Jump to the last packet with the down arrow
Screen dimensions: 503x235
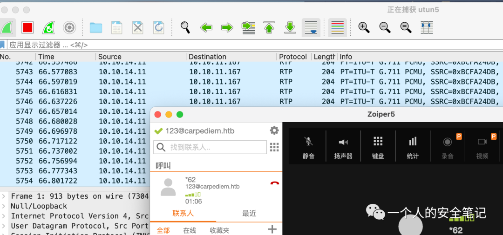point(290,27)
